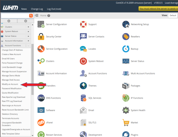Screen dimensions: 178x137
Task: Click the orange search button
Action: [31, 16]
